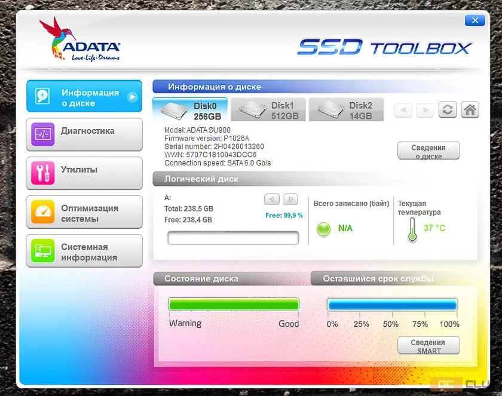Open Сведения SMART details

click(x=428, y=345)
